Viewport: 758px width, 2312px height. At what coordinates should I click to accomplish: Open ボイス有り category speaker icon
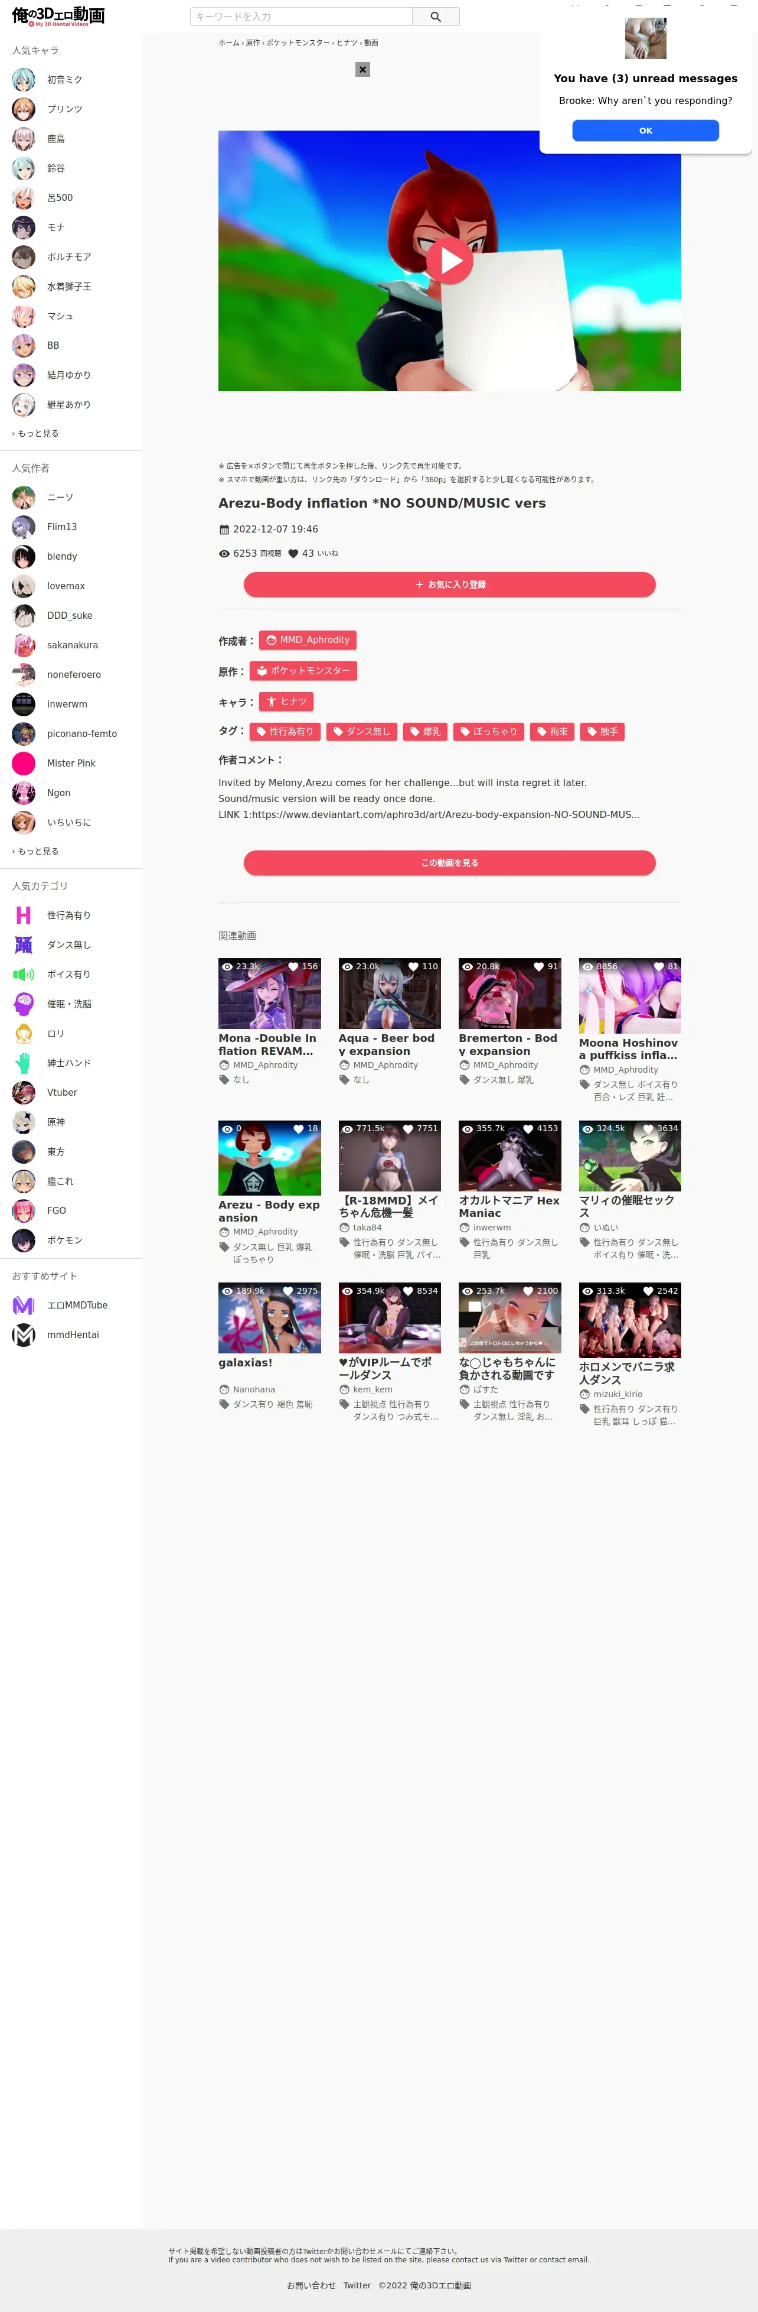click(24, 975)
